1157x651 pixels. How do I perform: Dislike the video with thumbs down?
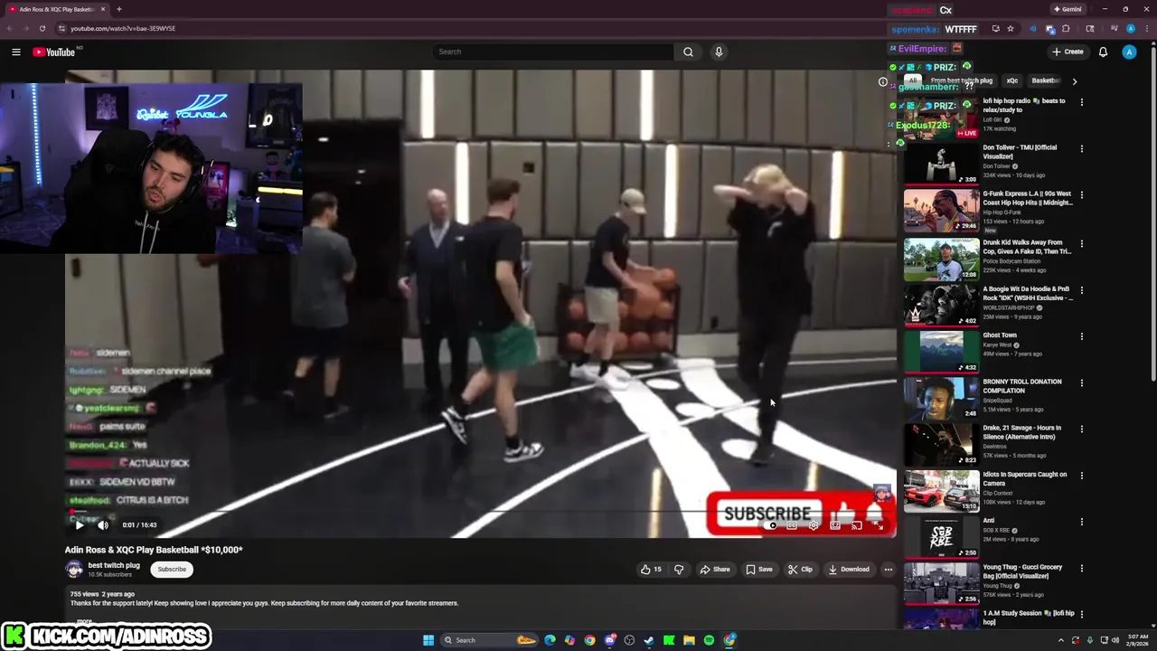pyautogui.click(x=679, y=570)
